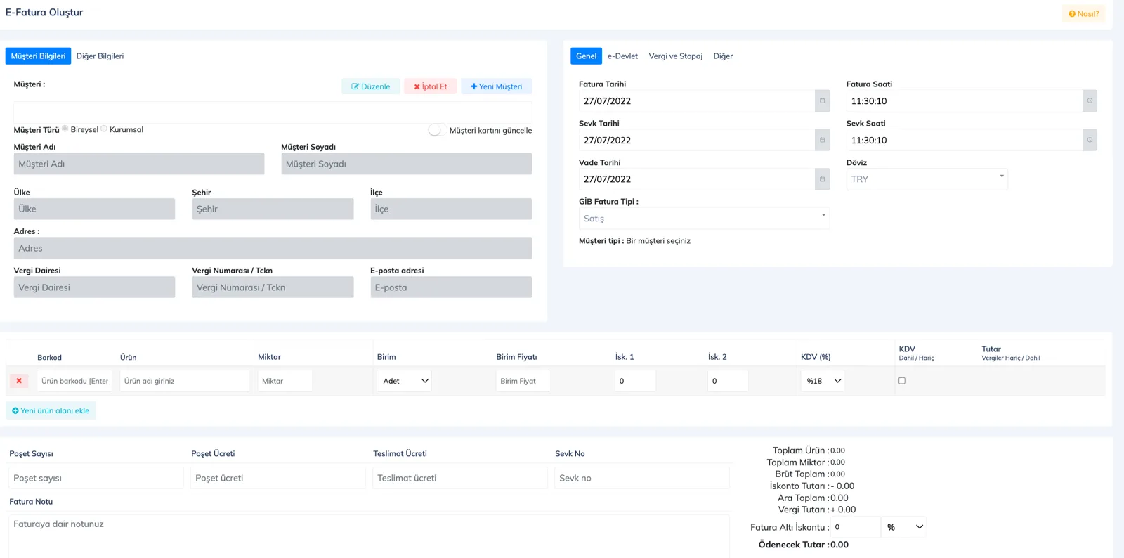Open Fatura Tarihi calendar icon
This screenshot has width=1124, height=558.
tap(822, 100)
